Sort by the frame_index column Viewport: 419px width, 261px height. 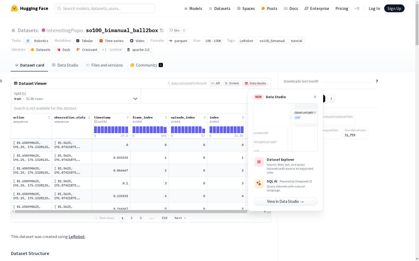(166, 117)
